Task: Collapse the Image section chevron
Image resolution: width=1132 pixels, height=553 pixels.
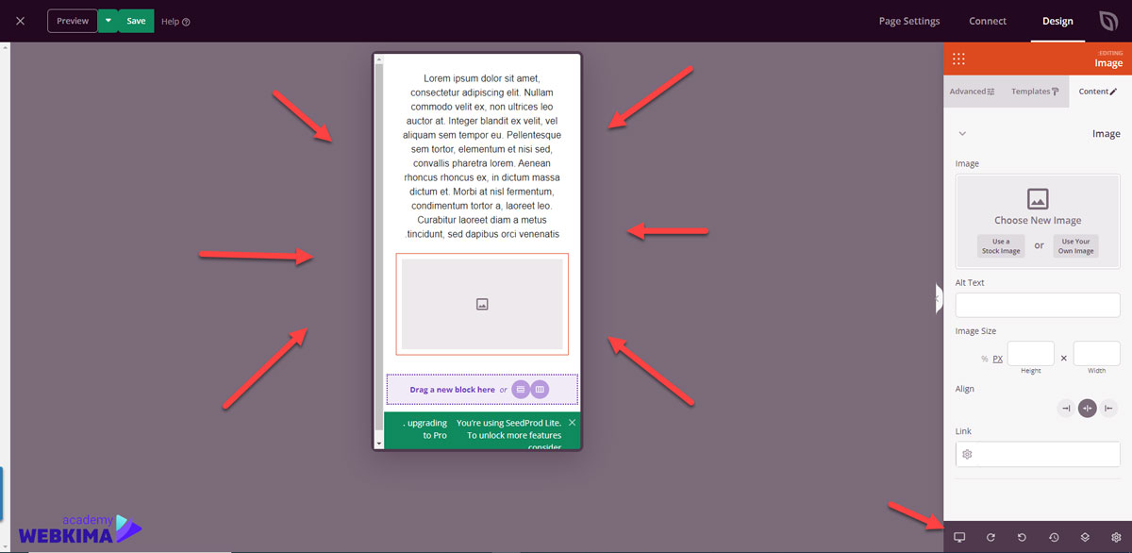Action: [962, 134]
